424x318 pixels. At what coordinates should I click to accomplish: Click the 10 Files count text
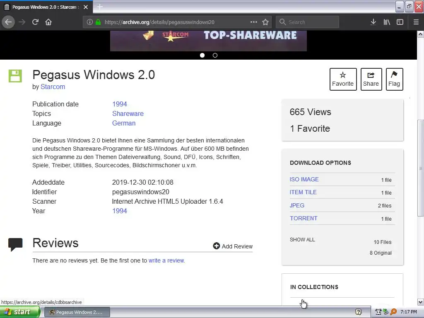tap(383, 242)
